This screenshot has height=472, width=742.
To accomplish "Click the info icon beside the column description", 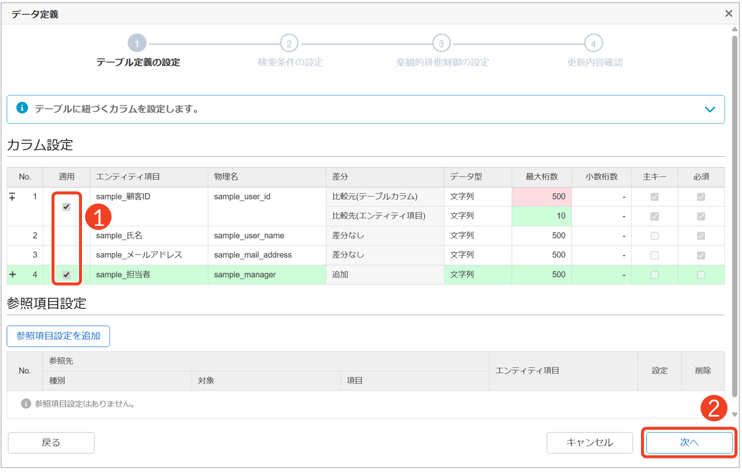I will click(x=22, y=108).
